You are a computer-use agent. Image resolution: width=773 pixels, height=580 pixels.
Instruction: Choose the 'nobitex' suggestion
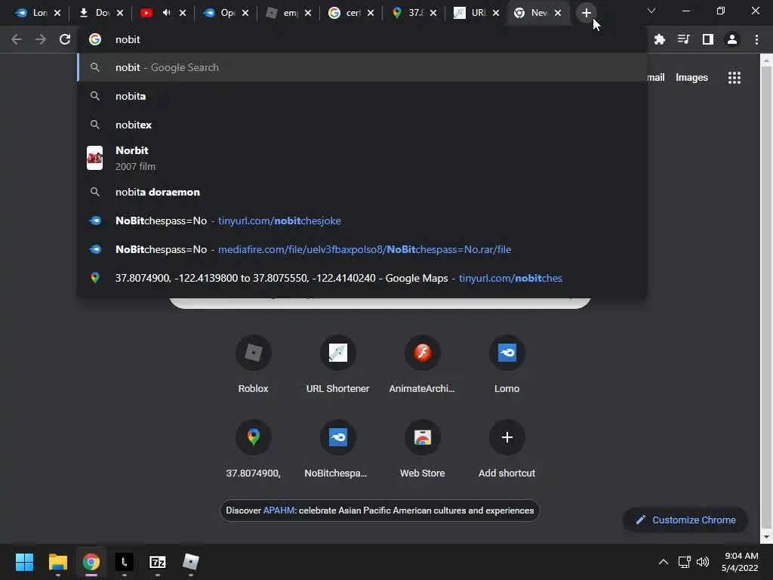pos(362,125)
